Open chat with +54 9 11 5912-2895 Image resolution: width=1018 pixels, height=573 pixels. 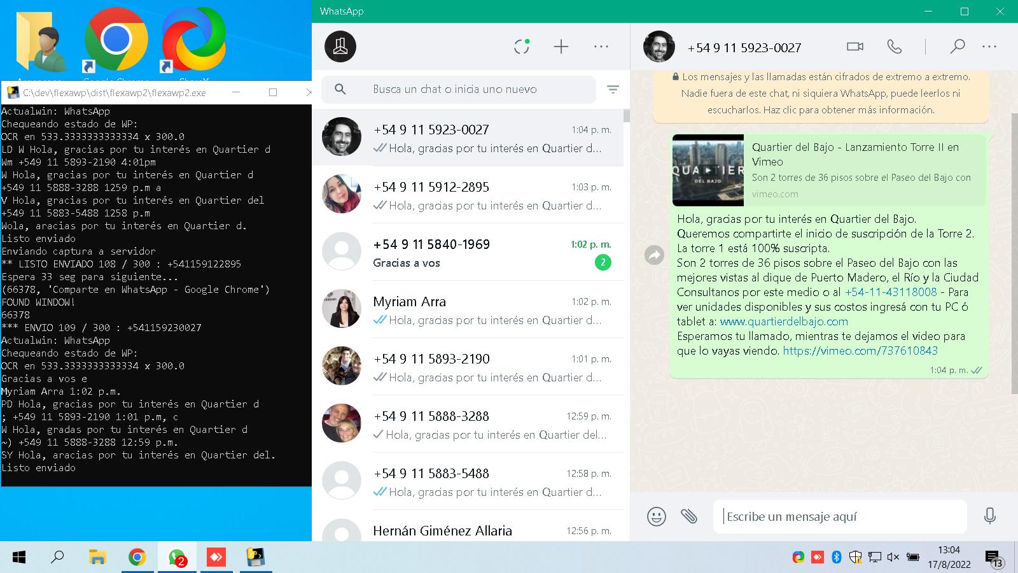468,195
